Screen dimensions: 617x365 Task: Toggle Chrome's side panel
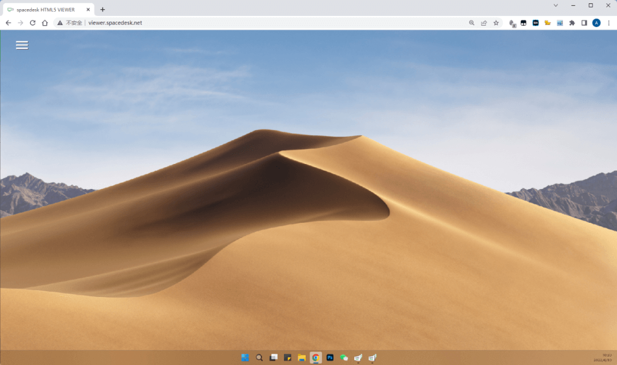[x=583, y=23]
